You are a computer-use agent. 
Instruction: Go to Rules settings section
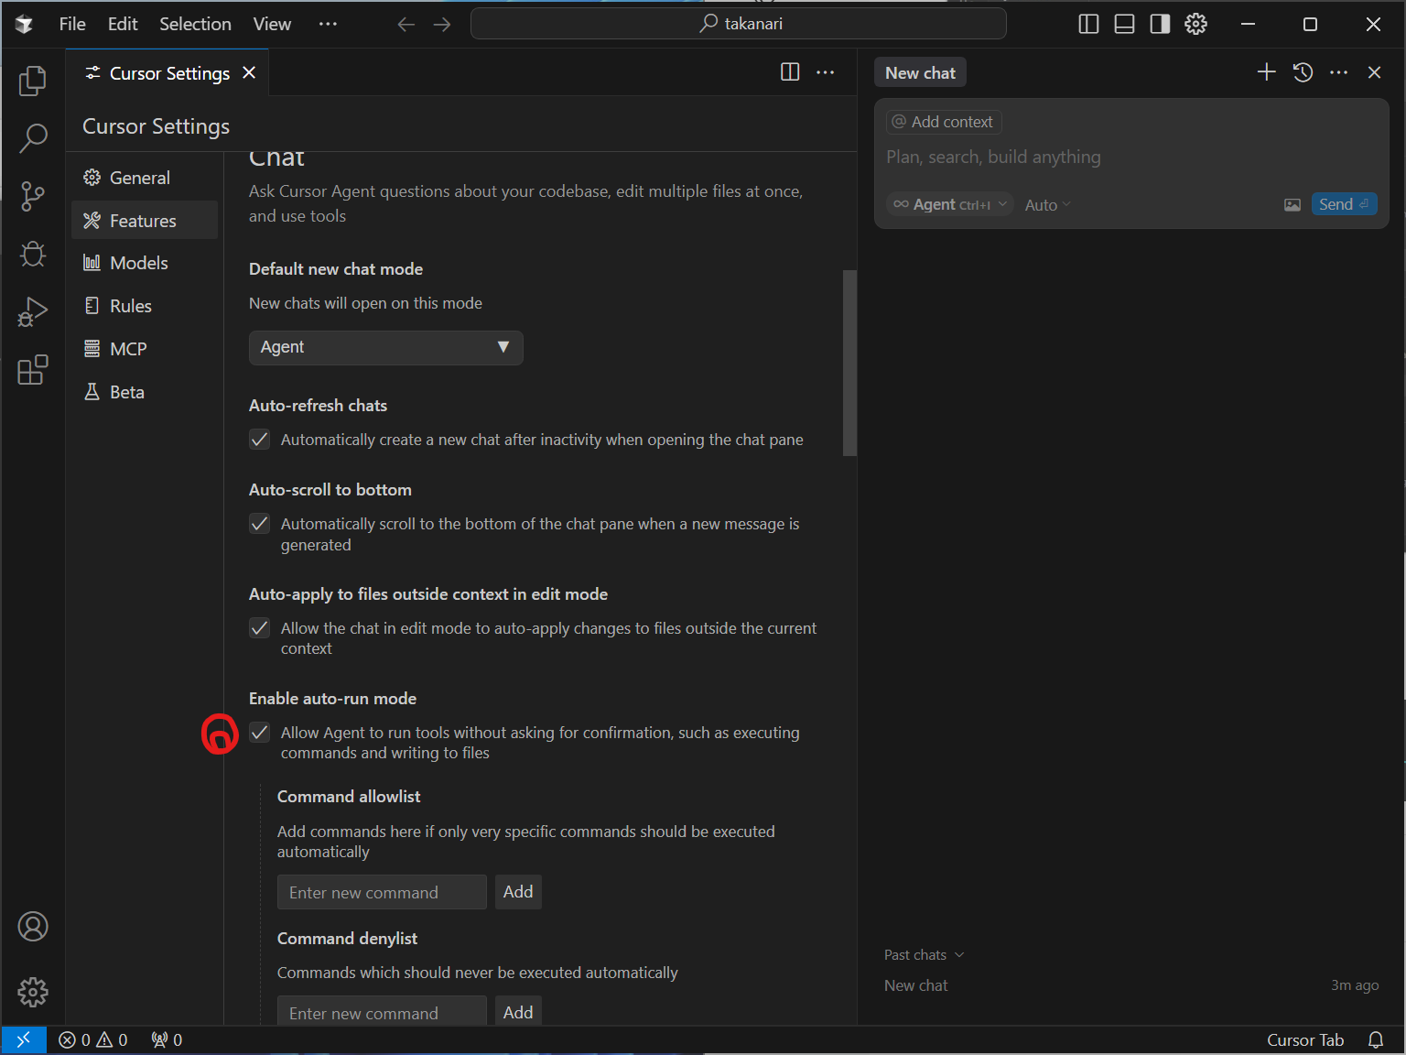click(145, 306)
